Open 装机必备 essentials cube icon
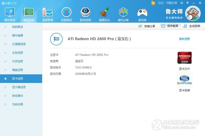This screenshot has width=205, height=136. pyautogui.click(x=123, y=14)
